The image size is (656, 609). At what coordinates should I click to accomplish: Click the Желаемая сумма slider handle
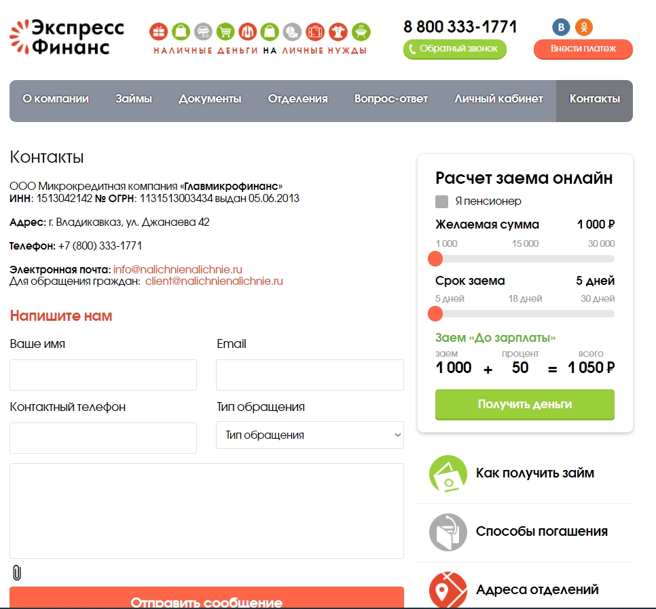tap(435, 258)
